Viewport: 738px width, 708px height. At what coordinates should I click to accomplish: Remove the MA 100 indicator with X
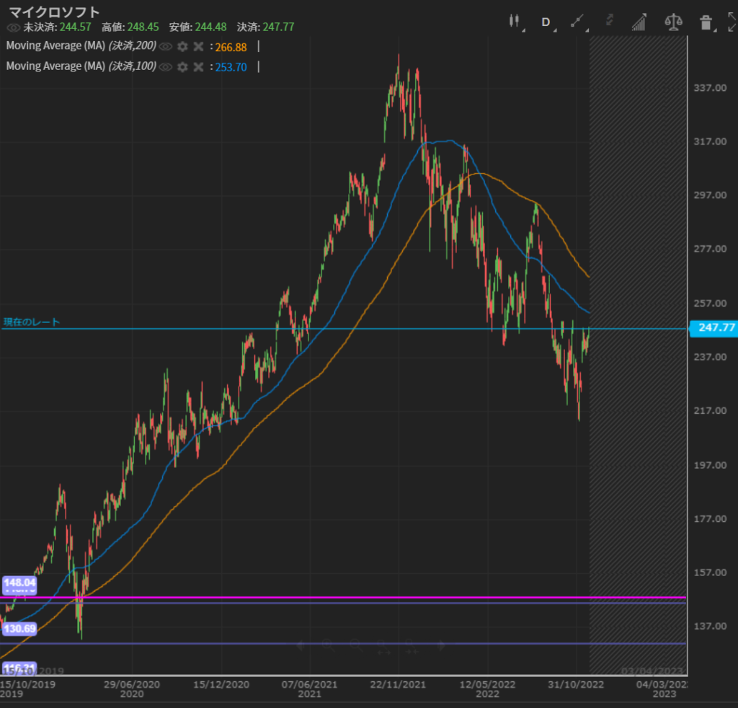click(x=198, y=66)
